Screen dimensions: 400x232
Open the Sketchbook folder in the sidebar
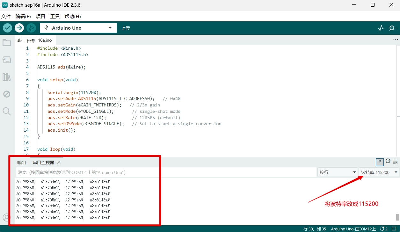pyautogui.click(x=7, y=43)
